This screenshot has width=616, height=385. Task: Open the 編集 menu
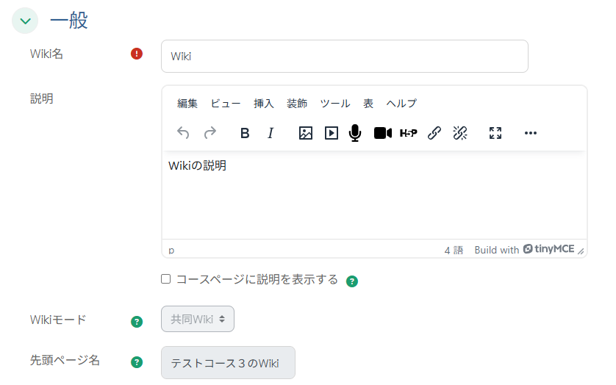click(x=187, y=104)
